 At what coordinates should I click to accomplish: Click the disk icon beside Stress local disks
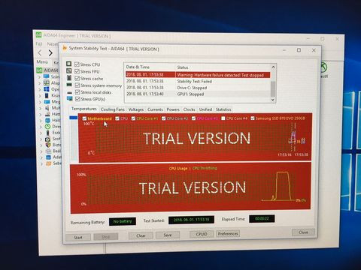click(70, 92)
